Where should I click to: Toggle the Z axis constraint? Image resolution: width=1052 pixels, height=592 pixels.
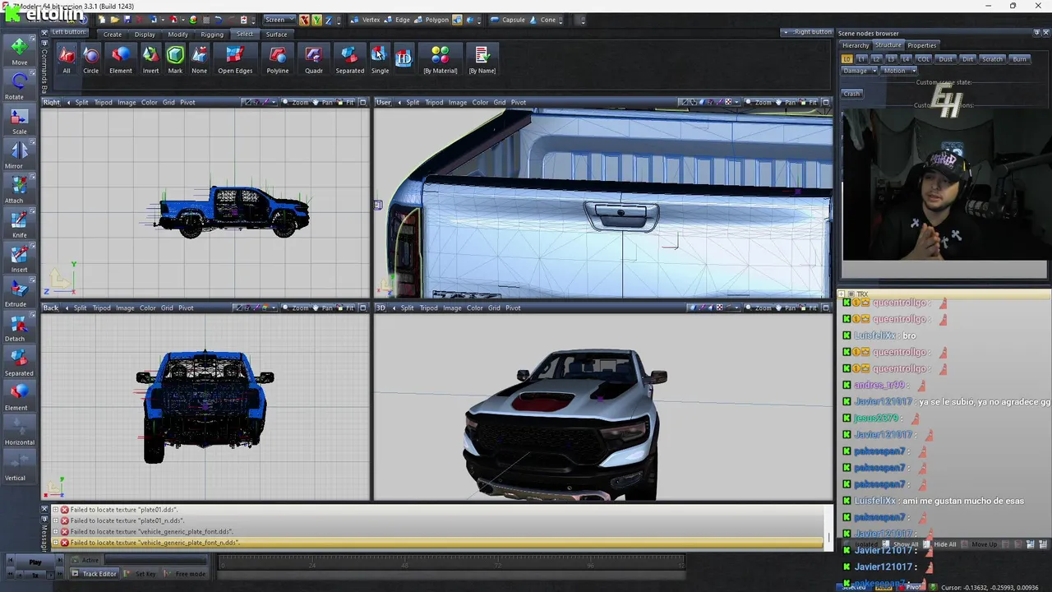tap(327, 20)
